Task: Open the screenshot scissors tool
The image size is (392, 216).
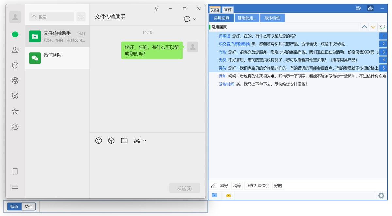Action: click(137, 141)
